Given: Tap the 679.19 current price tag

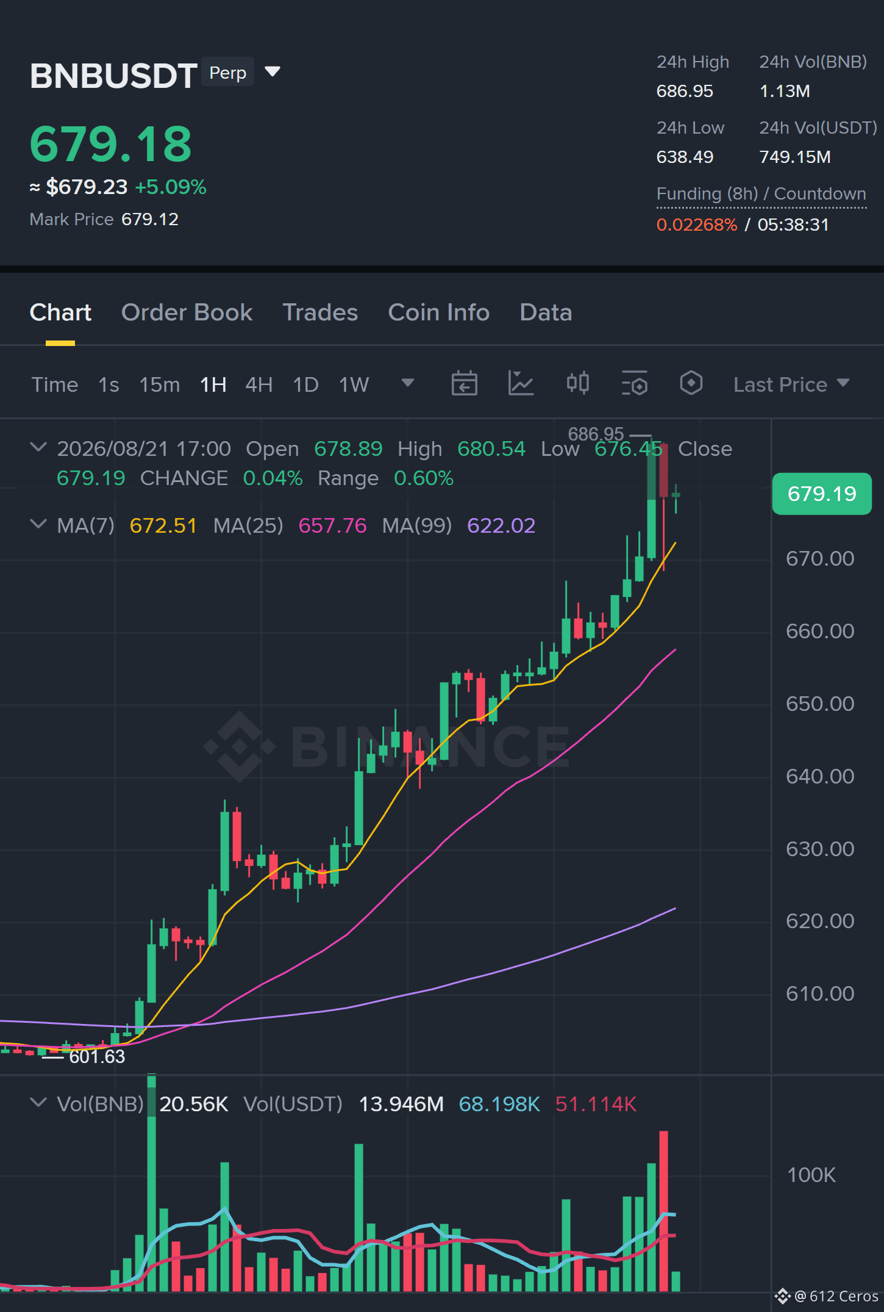Looking at the screenshot, I should [x=822, y=494].
